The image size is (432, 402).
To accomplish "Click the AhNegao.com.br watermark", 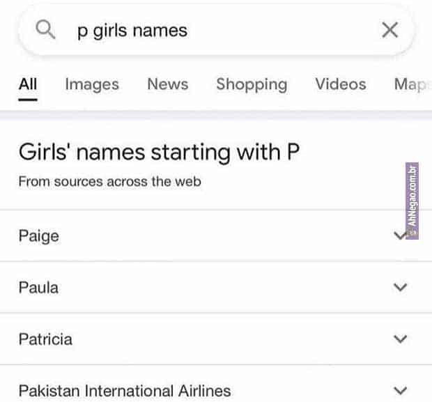I will (x=412, y=202).
